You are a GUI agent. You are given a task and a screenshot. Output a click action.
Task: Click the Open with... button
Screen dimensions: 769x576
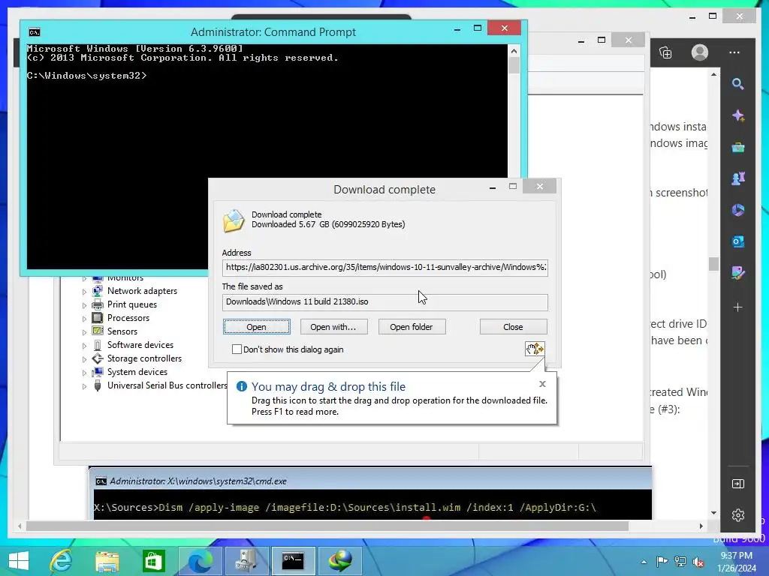[x=333, y=327]
